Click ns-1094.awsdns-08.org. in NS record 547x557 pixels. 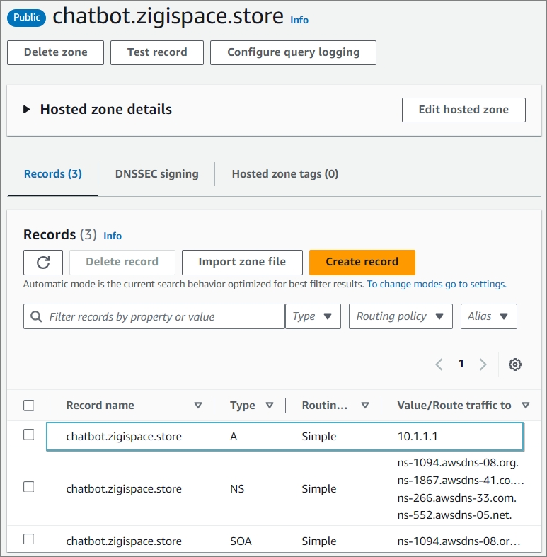458,463
